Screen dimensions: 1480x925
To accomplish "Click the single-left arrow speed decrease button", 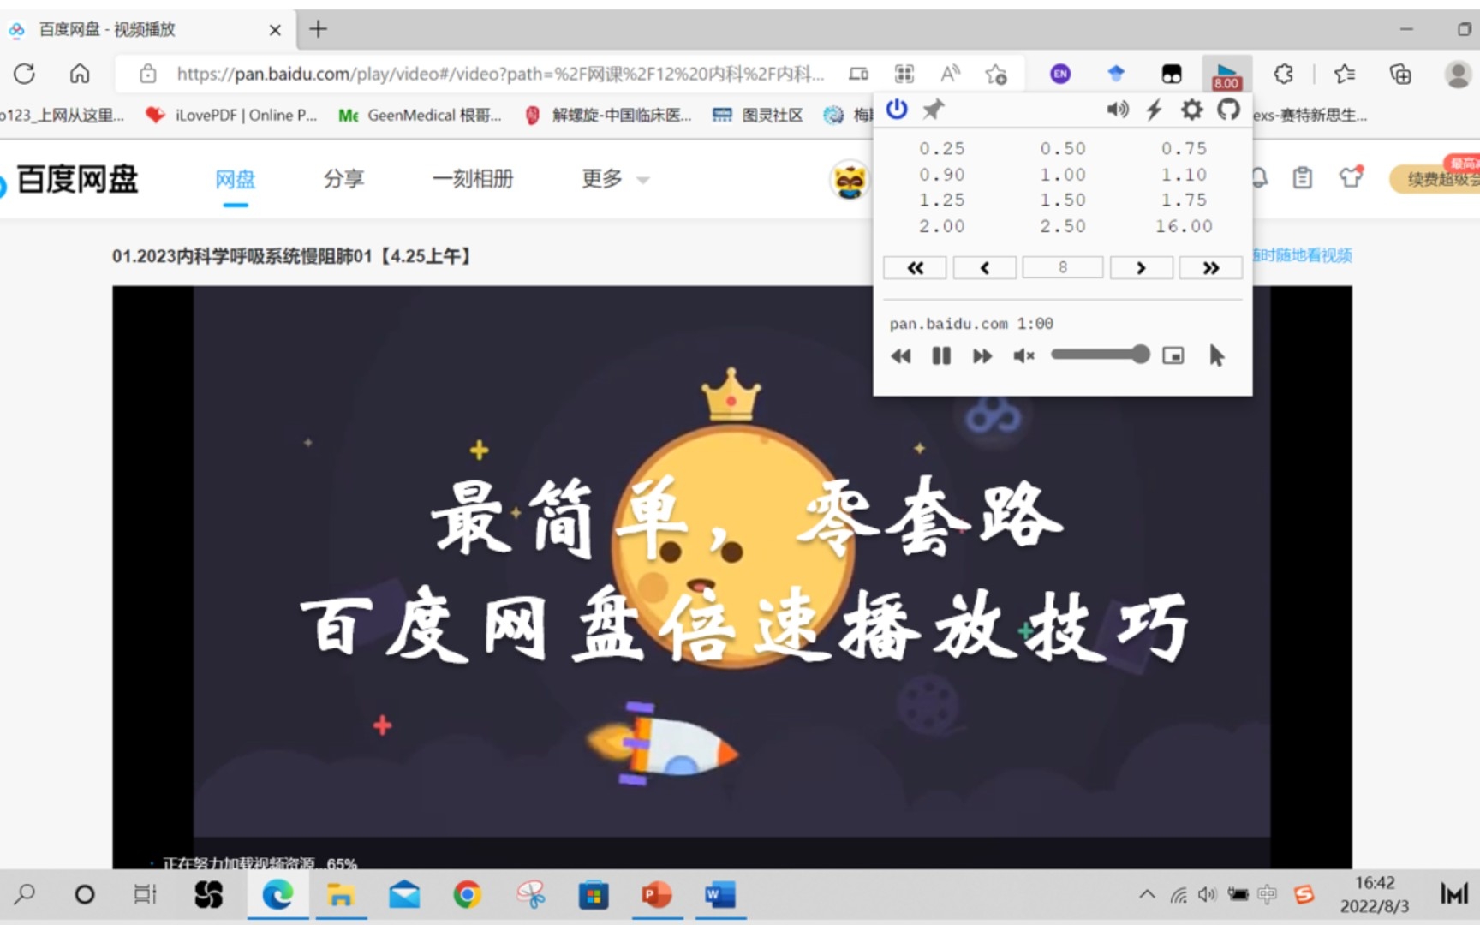I will pyautogui.click(x=985, y=268).
